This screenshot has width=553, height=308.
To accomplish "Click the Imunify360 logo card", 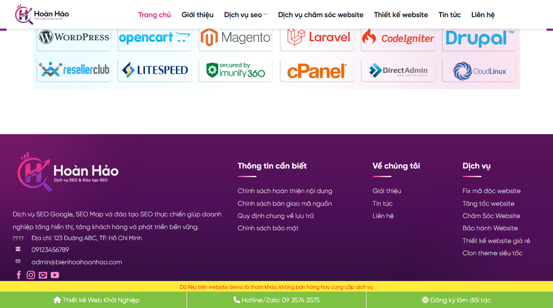I will pos(236,70).
